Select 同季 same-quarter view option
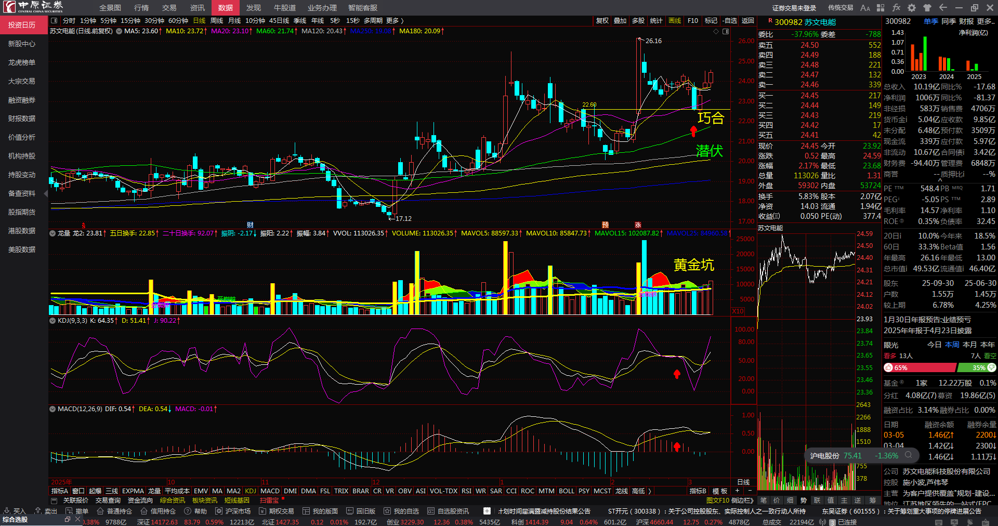Screen dimensions: 998x526 [x=949, y=21]
